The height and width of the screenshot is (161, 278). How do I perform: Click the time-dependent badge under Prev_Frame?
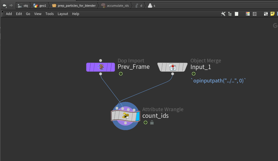click(121, 74)
